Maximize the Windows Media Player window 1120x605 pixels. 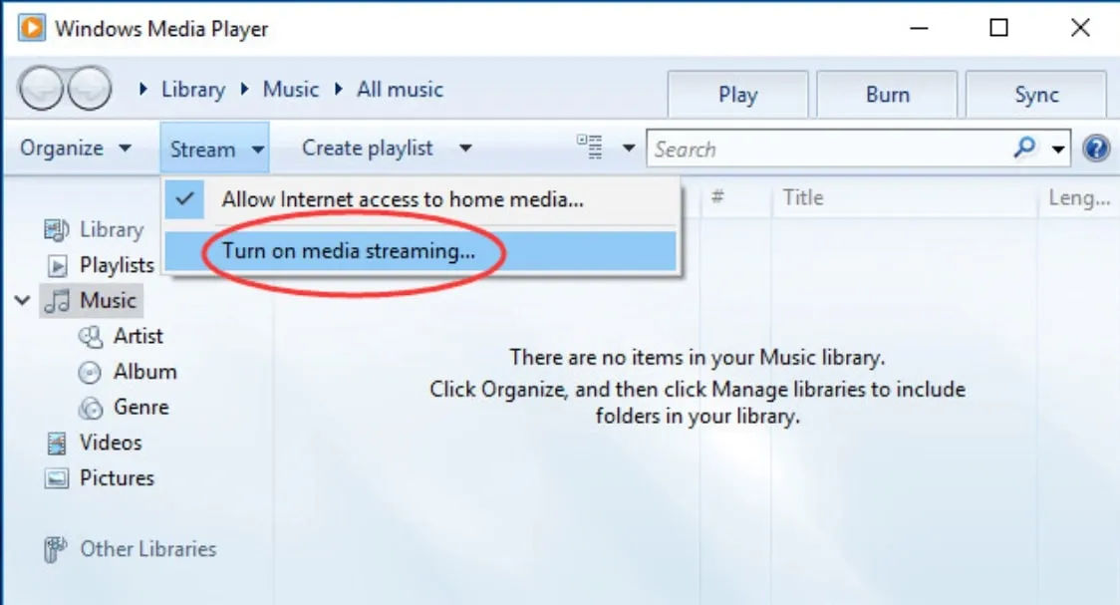click(998, 29)
